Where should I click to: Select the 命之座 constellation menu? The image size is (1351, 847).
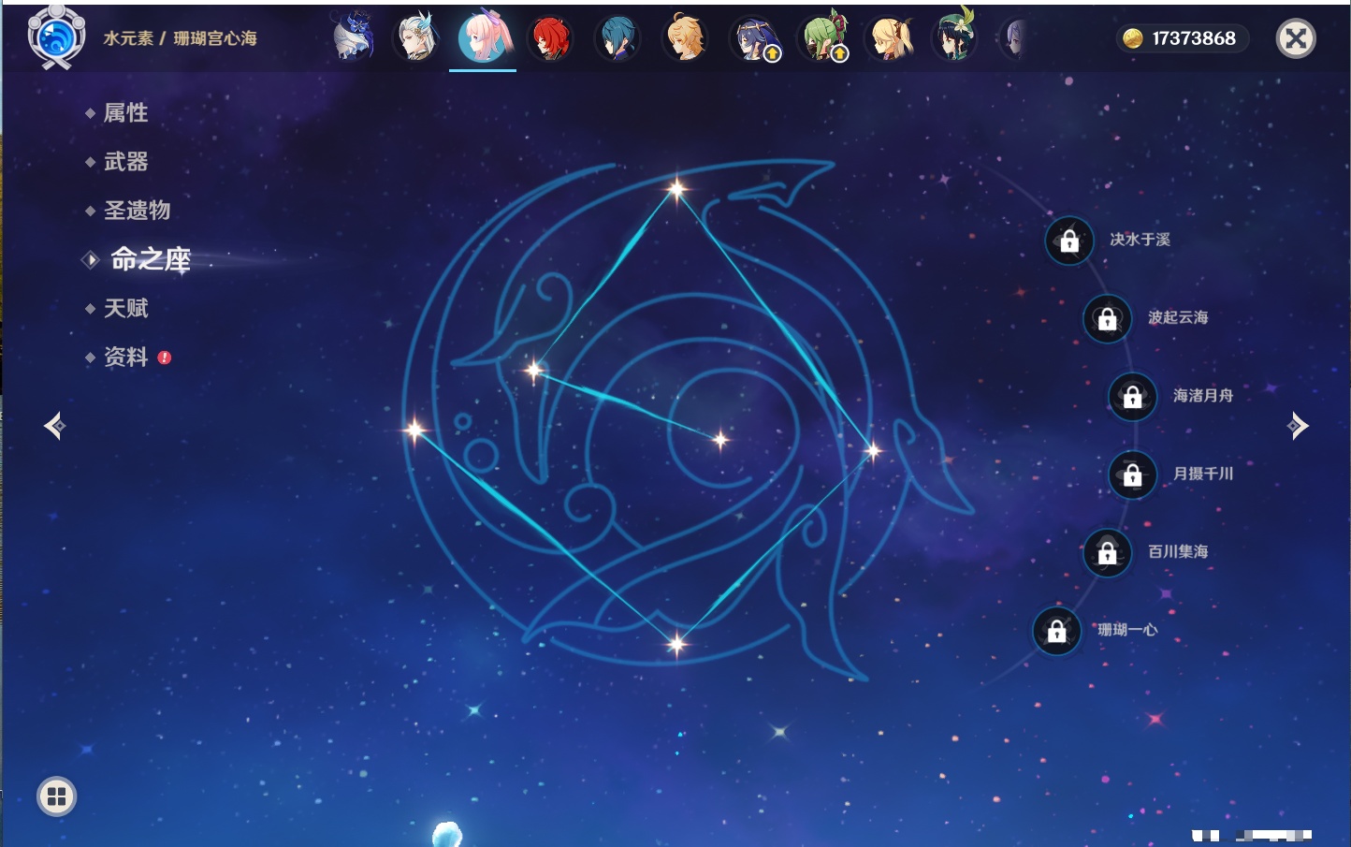pyautogui.click(x=150, y=259)
